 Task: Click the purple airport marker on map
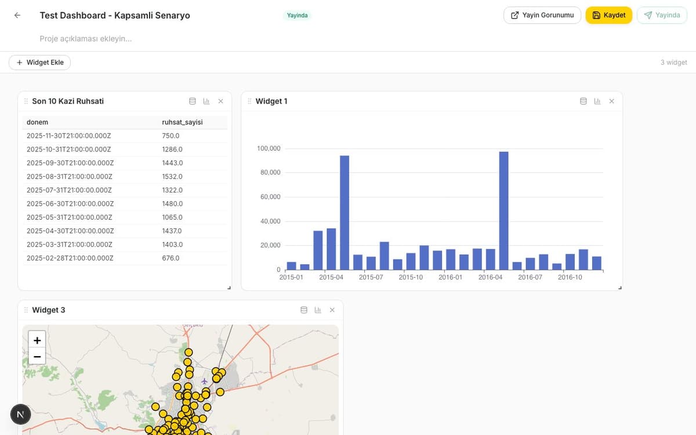[204, 381]
